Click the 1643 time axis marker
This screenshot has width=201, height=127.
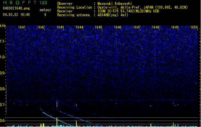60,27
